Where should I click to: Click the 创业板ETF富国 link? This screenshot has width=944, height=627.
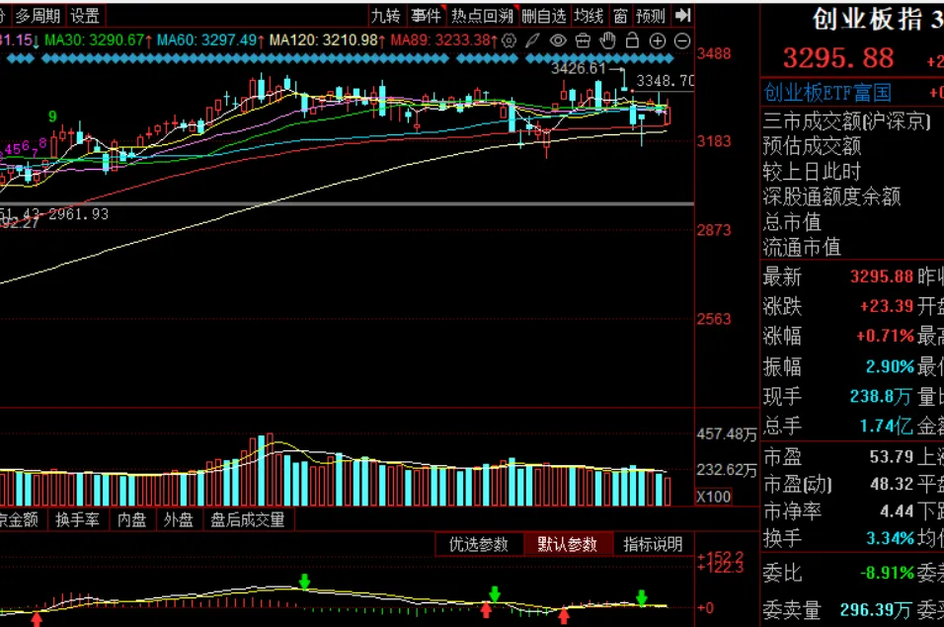(x=827, y=93)
